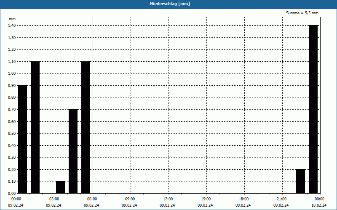
Task: Click the 21:00 time axis label
Action: pyautogui.click(x=282, y=199)
